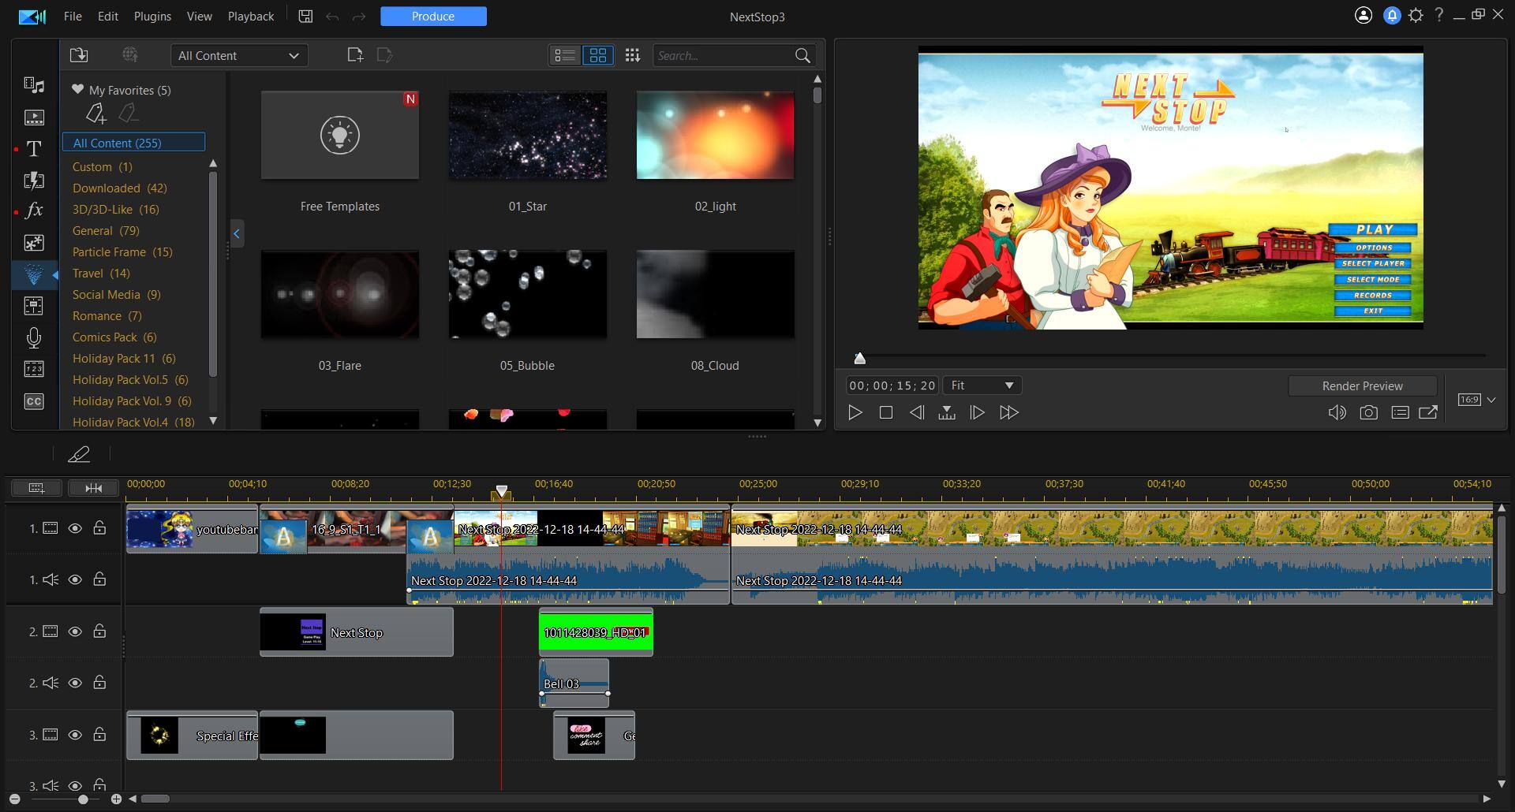Click the Render Preview button
Viewport: 1515px width, 812px height.
pos(1362,386)
